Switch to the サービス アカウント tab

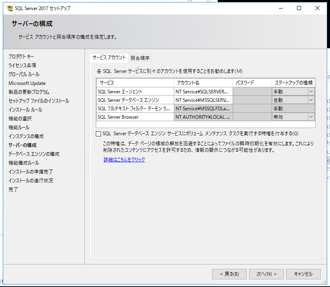pyautogui.click(x=109, y=58)
